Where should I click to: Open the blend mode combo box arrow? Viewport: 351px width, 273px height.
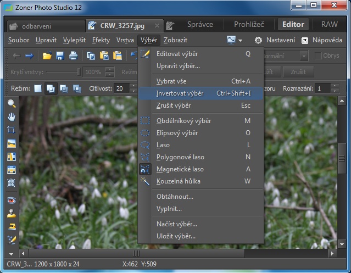pos(304,55)
